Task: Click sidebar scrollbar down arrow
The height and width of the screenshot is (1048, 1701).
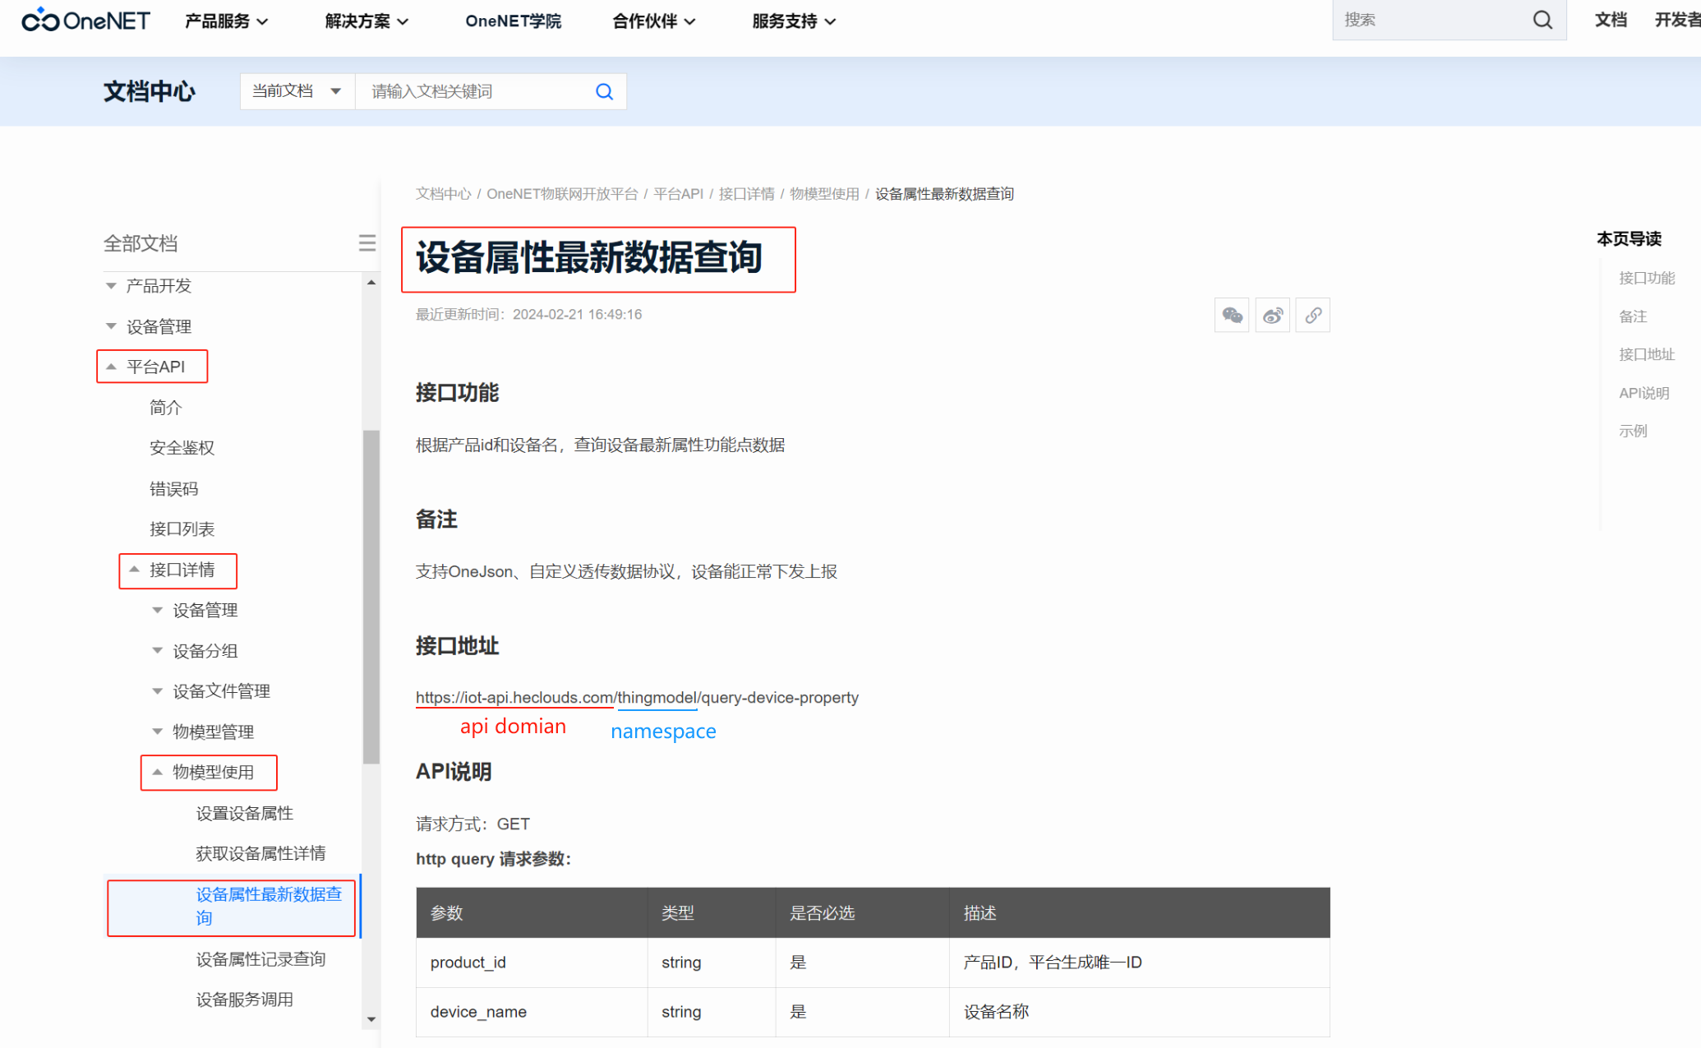Action: click(371, 1019)
